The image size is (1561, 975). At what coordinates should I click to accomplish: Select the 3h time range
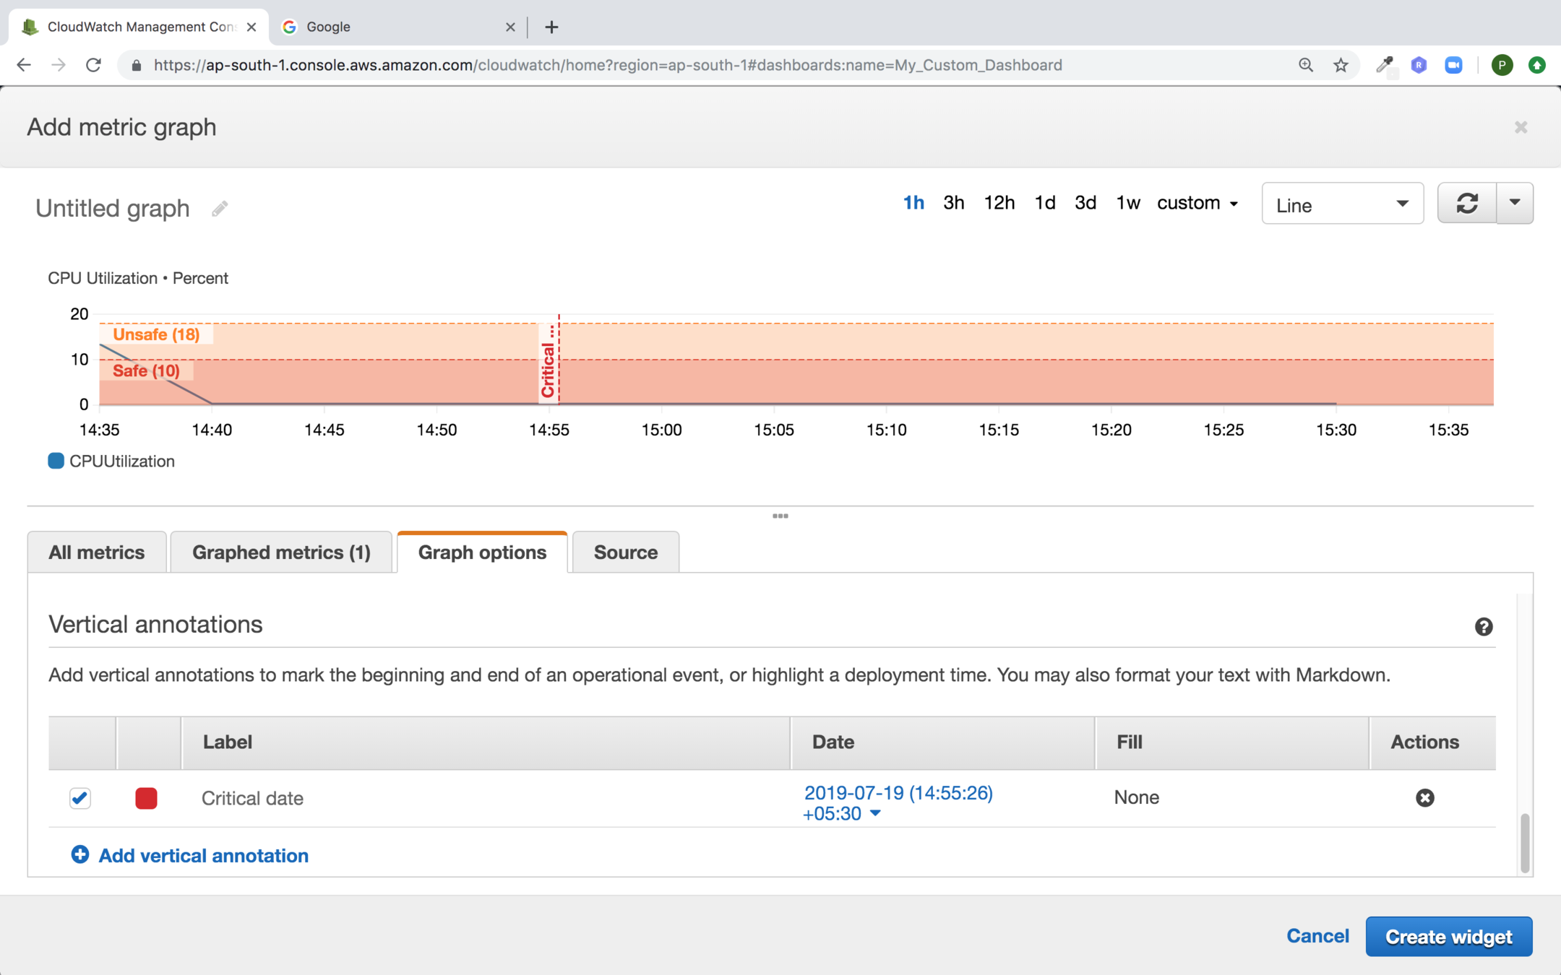953,204
